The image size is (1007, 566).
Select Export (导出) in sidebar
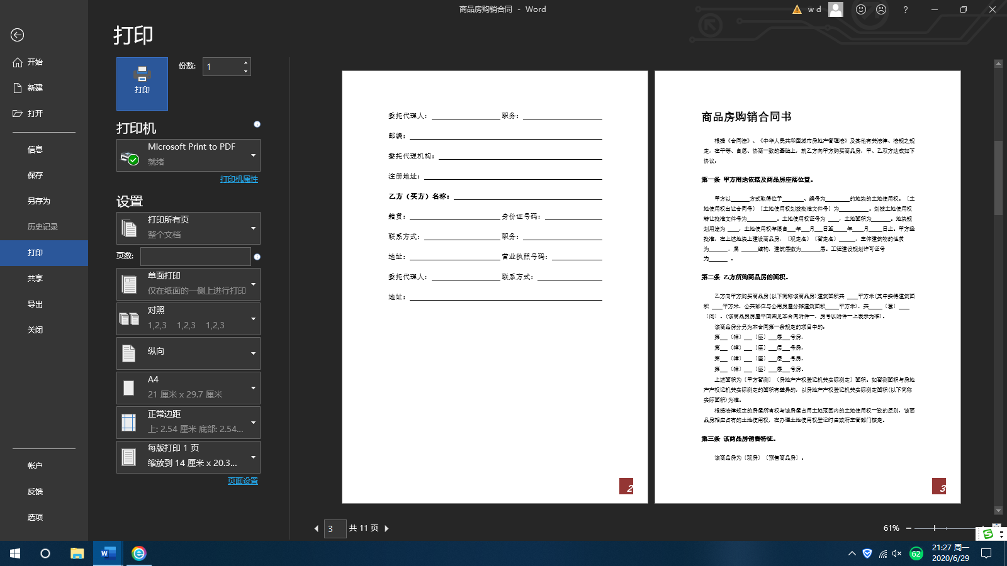click(44, 304)
